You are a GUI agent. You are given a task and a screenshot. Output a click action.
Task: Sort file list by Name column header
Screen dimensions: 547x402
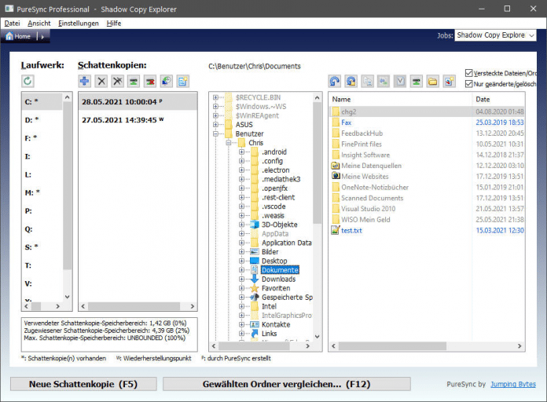[400, 100]
